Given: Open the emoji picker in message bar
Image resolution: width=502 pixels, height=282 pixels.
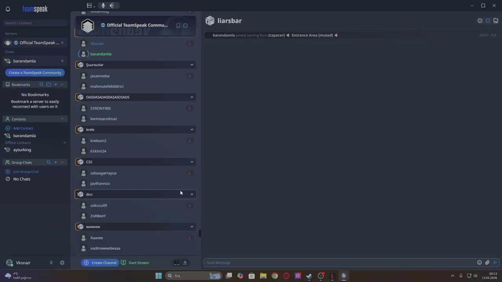Looking at the screenshot, I should [479, 263].
